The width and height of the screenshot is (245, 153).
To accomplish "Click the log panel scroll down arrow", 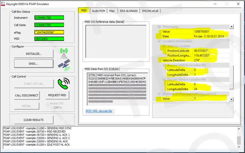I will tap(239, 147).
